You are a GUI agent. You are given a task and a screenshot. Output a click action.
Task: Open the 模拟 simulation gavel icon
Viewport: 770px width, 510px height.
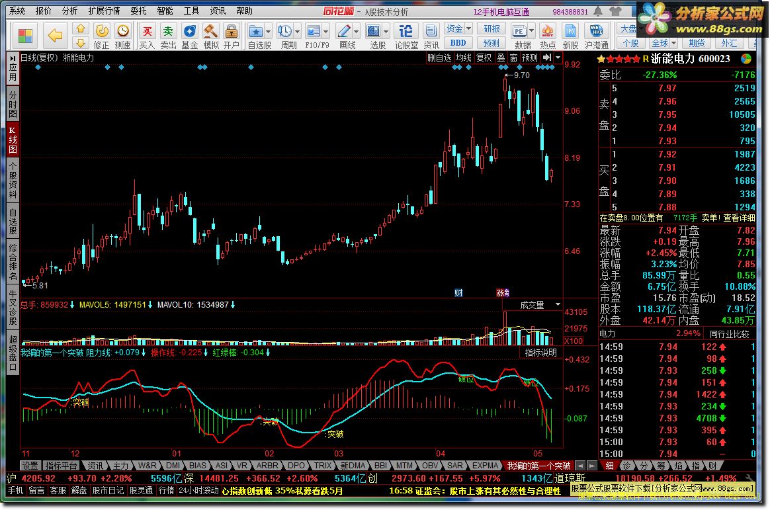[x=210, y=31]
